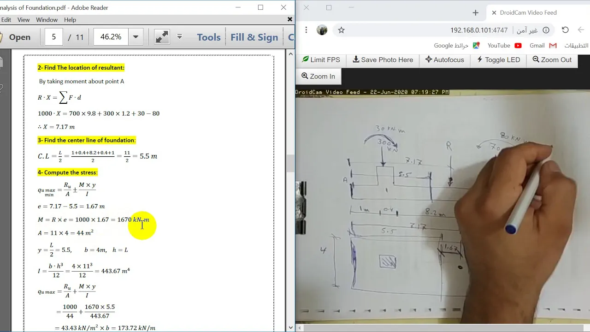The width and height of the screenshot is (590, 332).
Task: Click the partially visible panel beside Fill & Sign
Action: tap(290, 37)
